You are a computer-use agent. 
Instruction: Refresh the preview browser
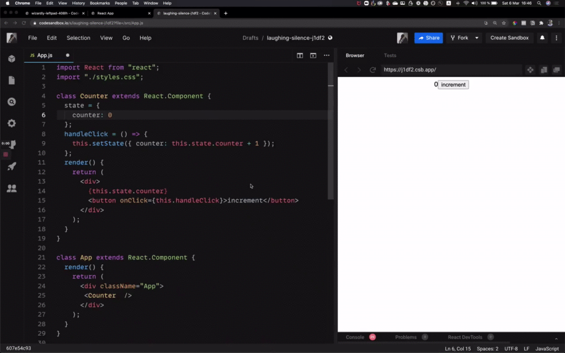point(372,70)
